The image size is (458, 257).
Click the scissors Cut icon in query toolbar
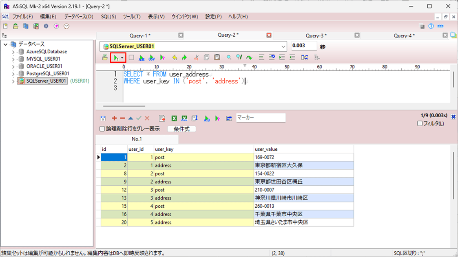196,58
